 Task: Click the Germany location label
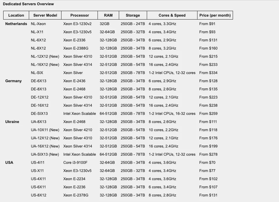point(13,81)
